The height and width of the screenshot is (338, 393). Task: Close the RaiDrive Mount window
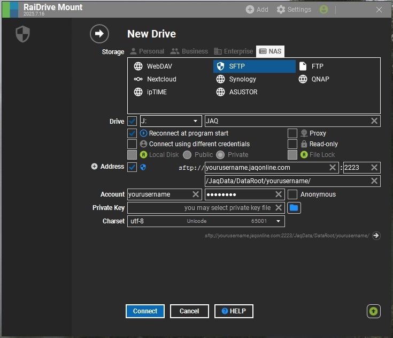coord(379,10)
